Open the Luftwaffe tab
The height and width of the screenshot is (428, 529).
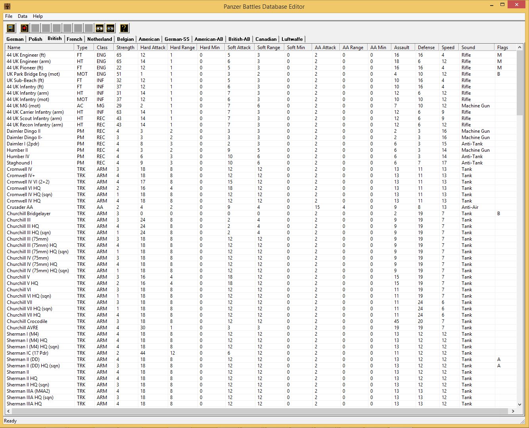[292, 39]
